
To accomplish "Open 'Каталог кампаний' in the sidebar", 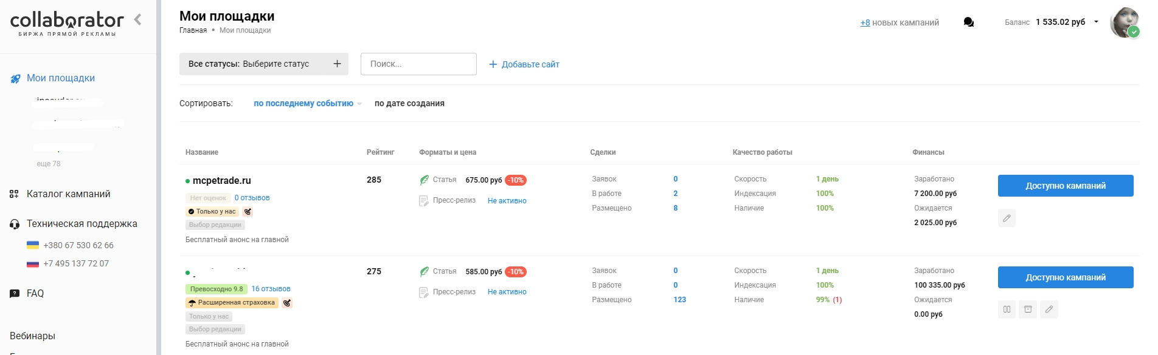I will coord(68,194).
